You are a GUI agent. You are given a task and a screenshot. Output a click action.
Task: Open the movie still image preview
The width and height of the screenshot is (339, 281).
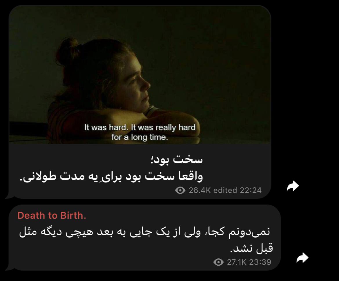point(140,74)
